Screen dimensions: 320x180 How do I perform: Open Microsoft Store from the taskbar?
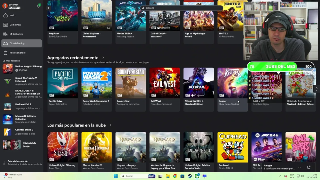[182, 176]
